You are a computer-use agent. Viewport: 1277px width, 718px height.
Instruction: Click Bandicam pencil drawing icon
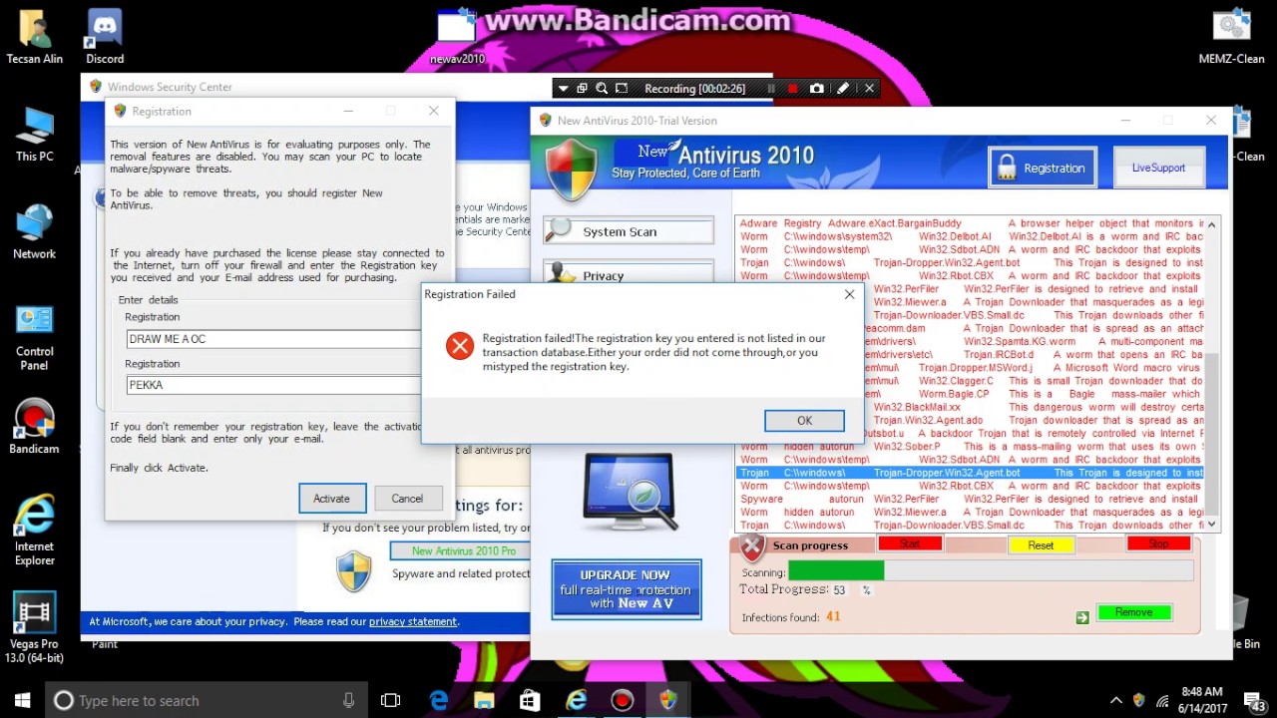843,89
